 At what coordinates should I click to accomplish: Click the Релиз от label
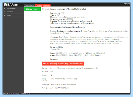pos(54,59)
